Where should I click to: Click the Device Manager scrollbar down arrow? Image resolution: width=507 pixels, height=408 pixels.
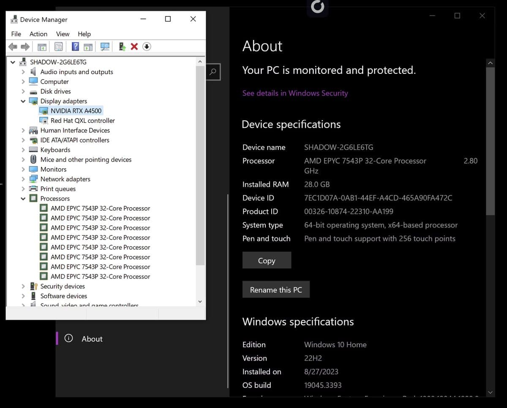point(200,302)
